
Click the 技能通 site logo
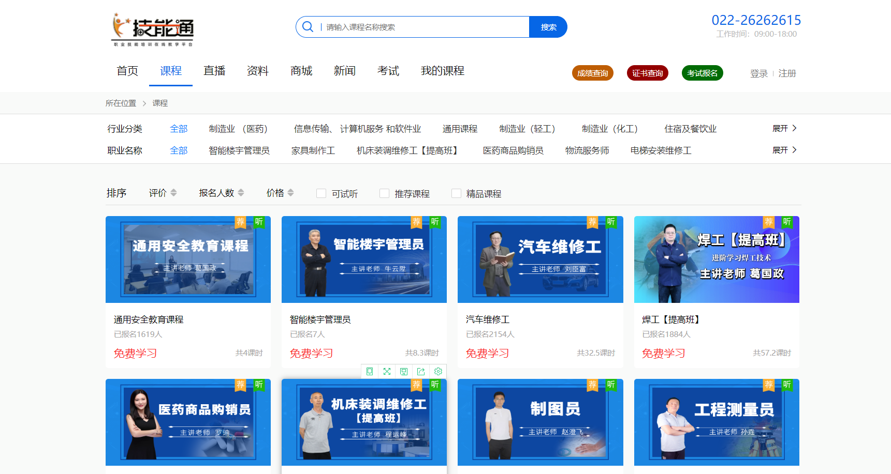[x=153, y=29]
